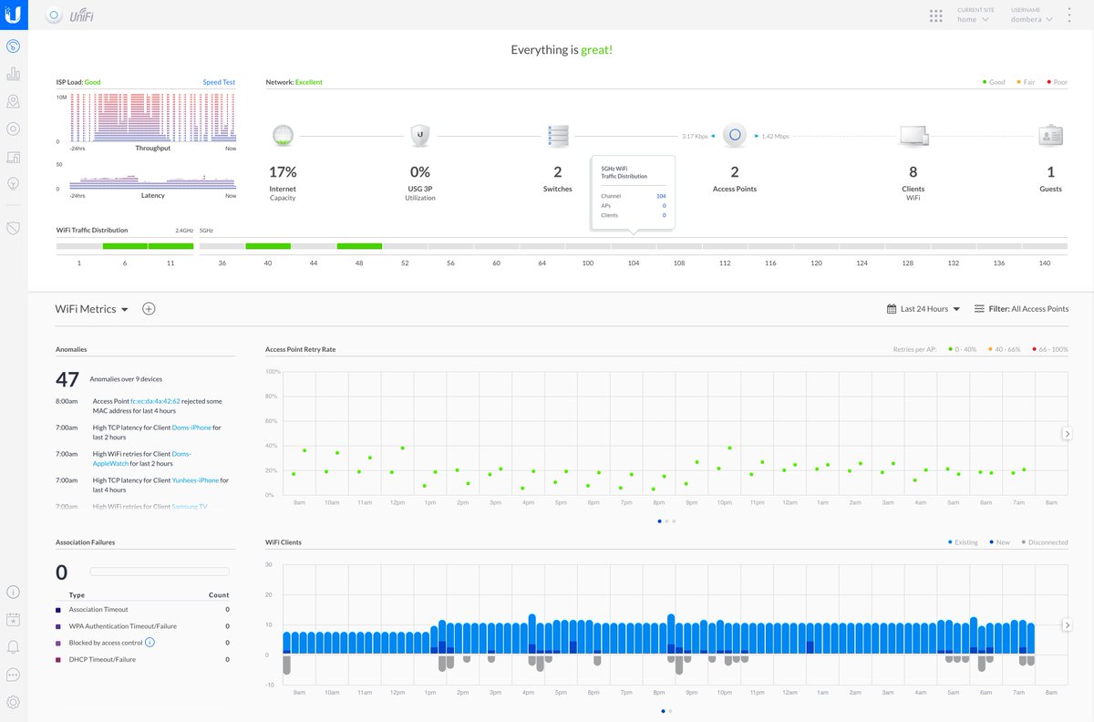
Task: Select the 5GHz channel 48 green bar
Action: 359,246
